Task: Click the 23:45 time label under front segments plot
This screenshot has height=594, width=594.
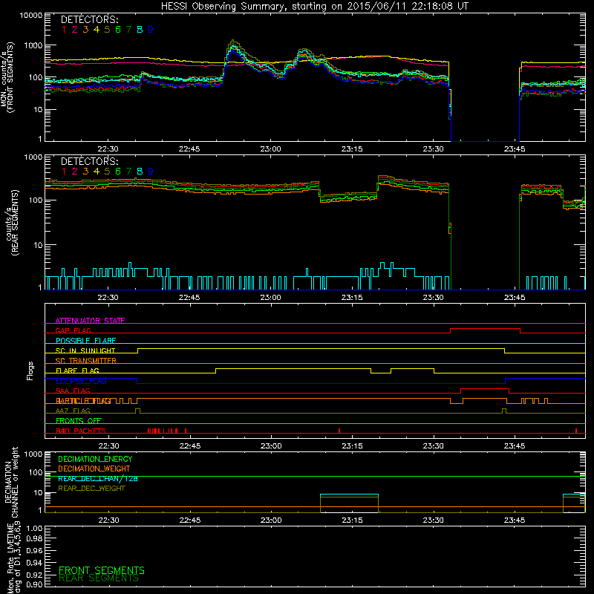Action: [515, 149]
